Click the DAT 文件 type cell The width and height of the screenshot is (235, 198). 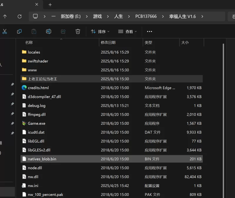click(152, 132)
